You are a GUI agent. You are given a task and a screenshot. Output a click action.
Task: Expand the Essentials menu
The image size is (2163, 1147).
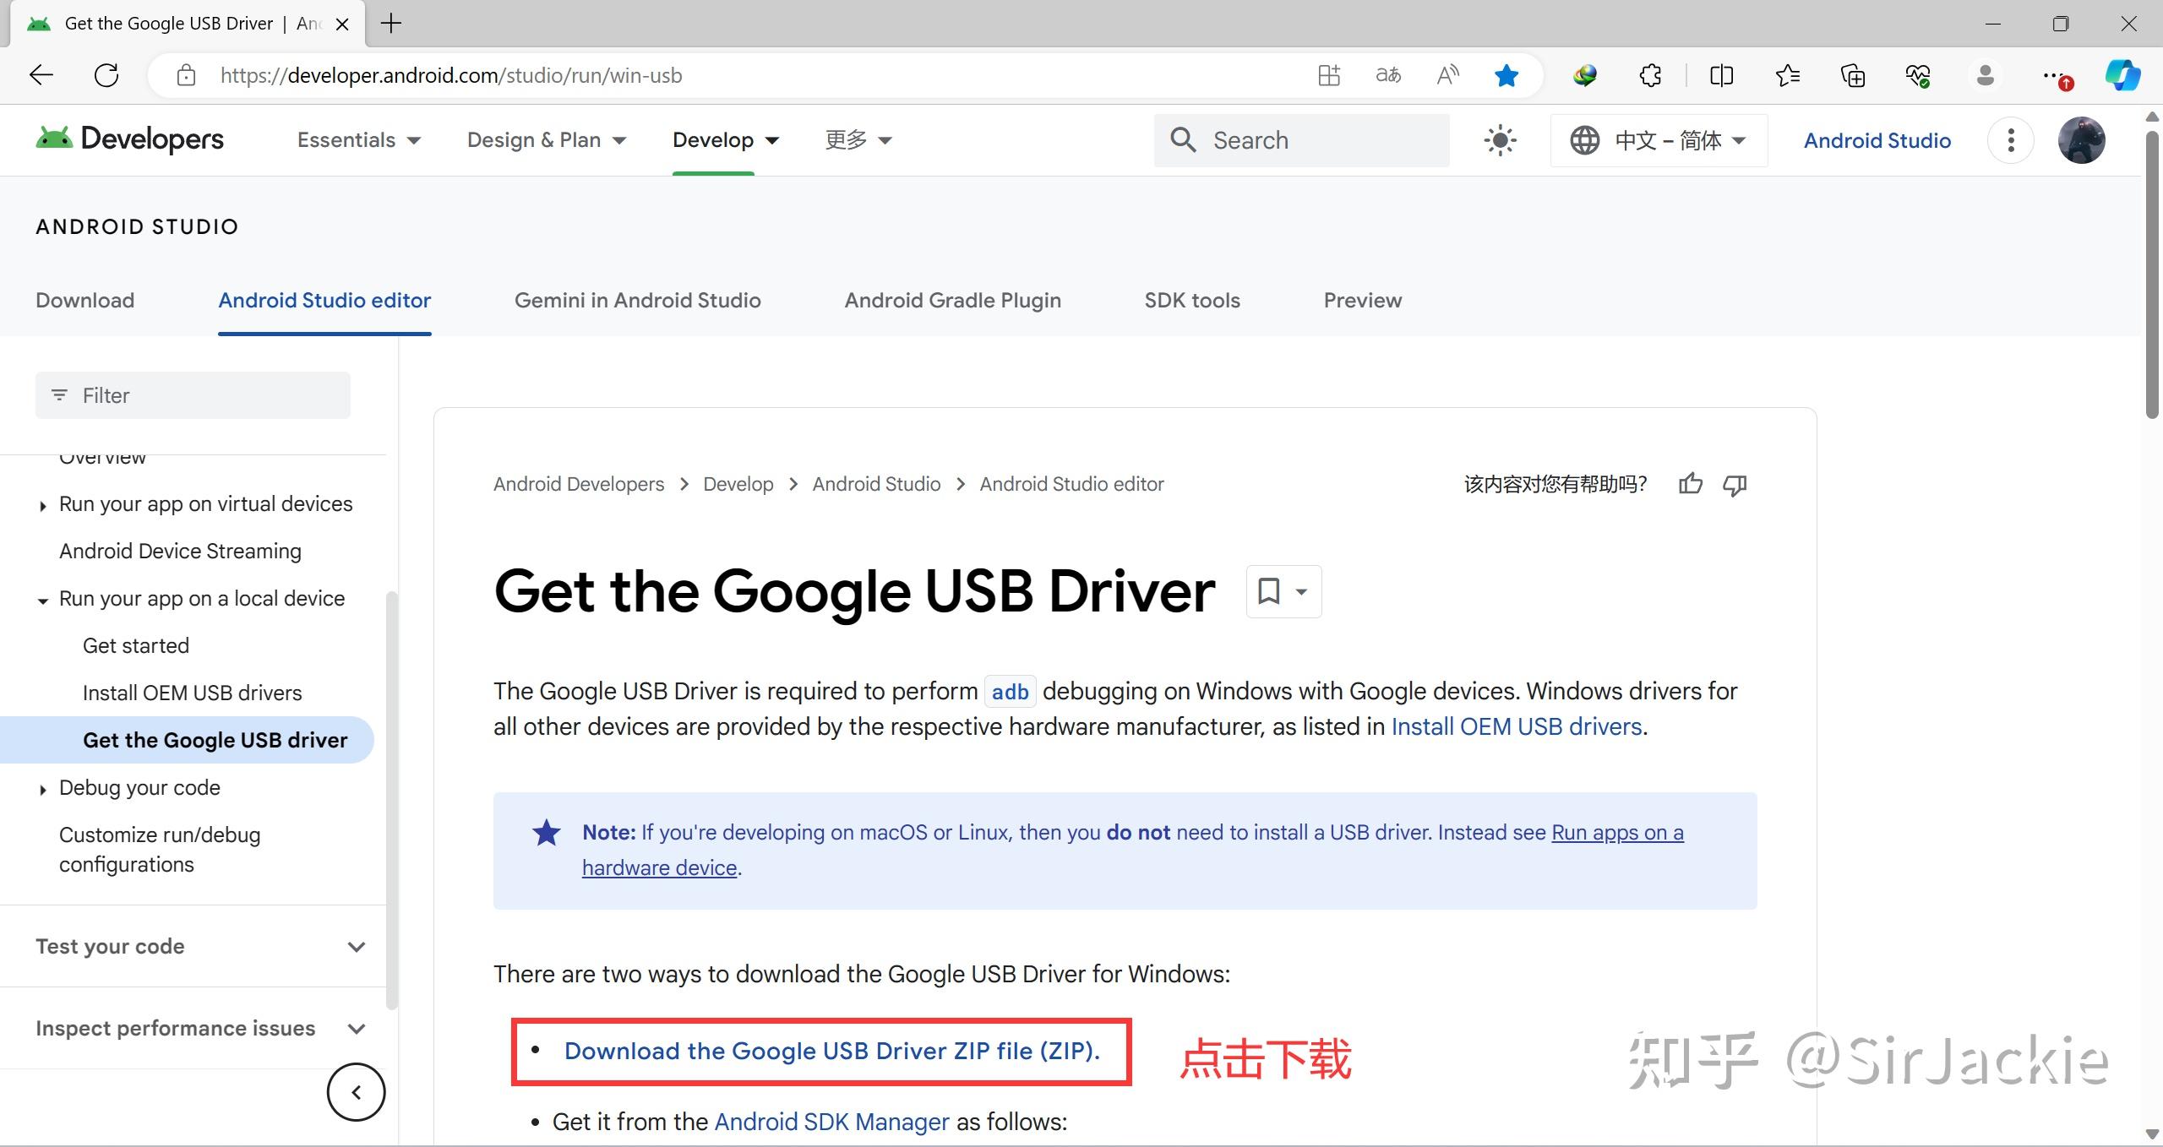coord(358,140)
